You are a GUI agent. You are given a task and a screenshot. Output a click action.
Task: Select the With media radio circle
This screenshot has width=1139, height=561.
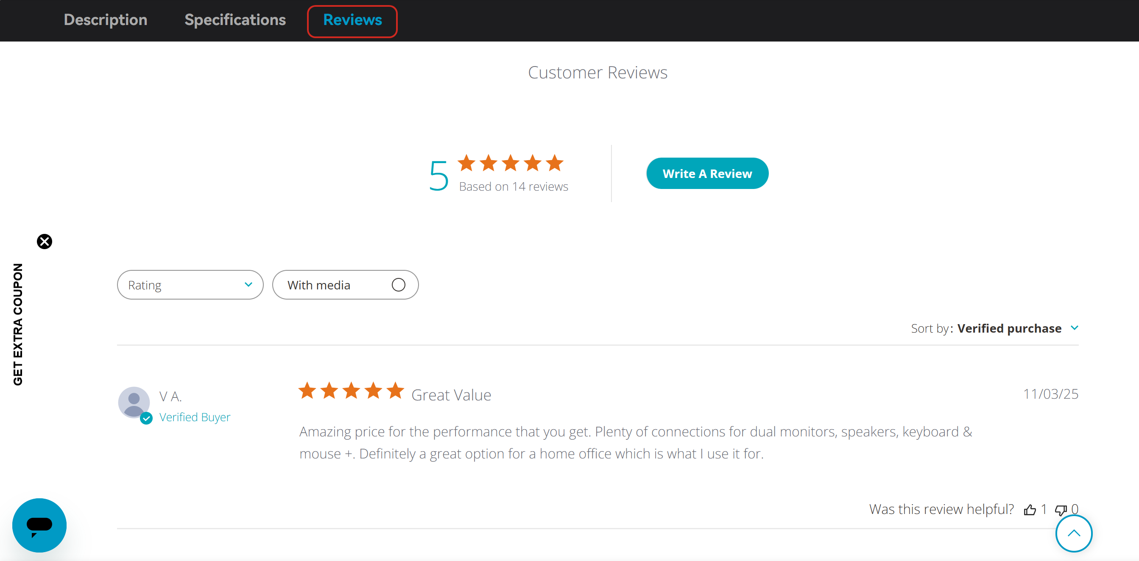[398, 285]
